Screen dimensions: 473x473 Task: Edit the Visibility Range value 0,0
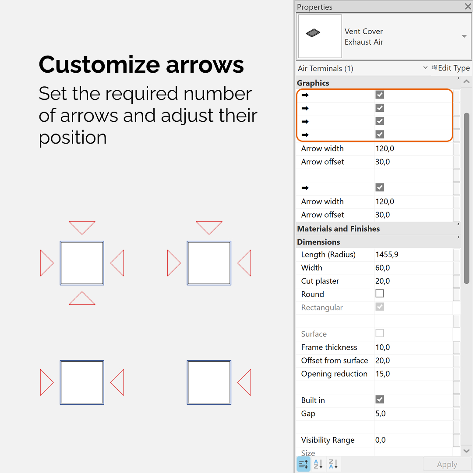[x=413, y=440]
